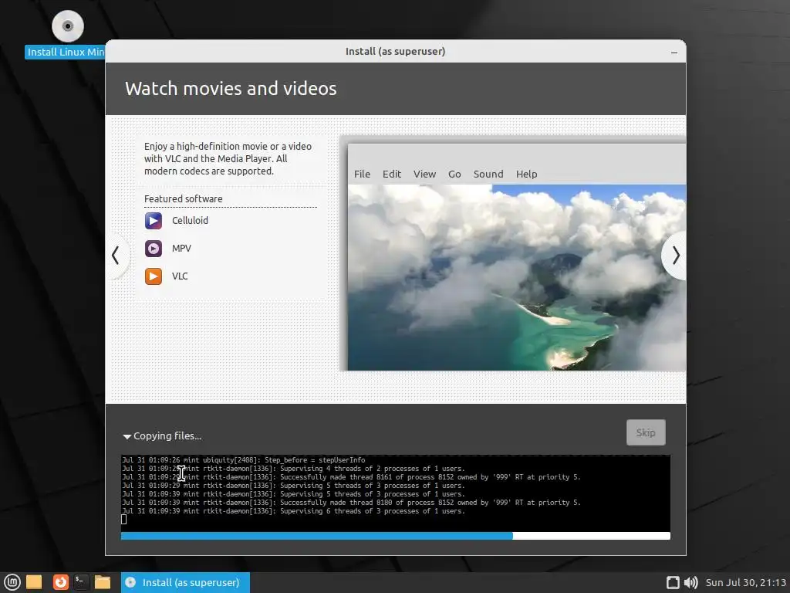Click the Skip button
The height and width of the screenshot is (593, 790).
click(x=646, y=432)
